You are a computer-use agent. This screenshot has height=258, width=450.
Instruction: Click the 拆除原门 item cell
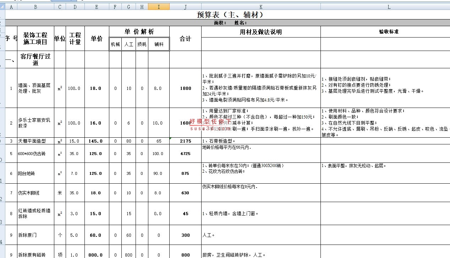pyautogui.click(x=35, y=235)
